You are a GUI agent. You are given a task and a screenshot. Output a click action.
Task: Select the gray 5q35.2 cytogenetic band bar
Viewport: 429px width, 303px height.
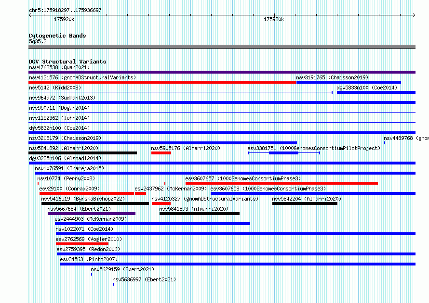[x=222, y=47]
